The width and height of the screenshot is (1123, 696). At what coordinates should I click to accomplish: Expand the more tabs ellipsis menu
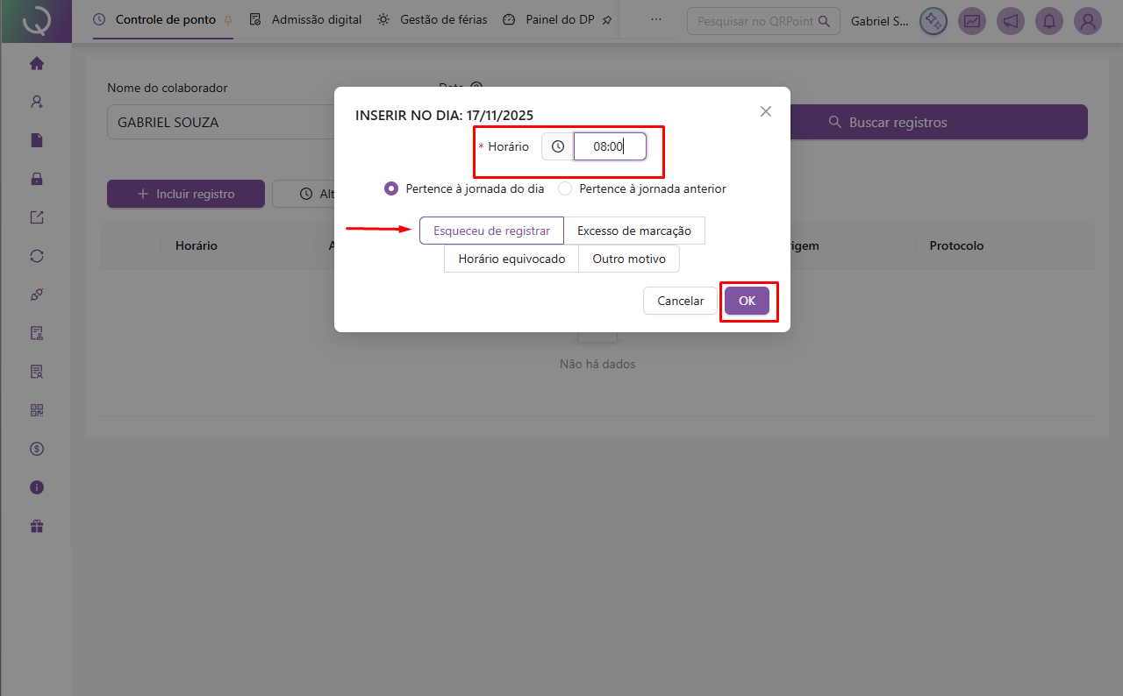click(655, 19)
